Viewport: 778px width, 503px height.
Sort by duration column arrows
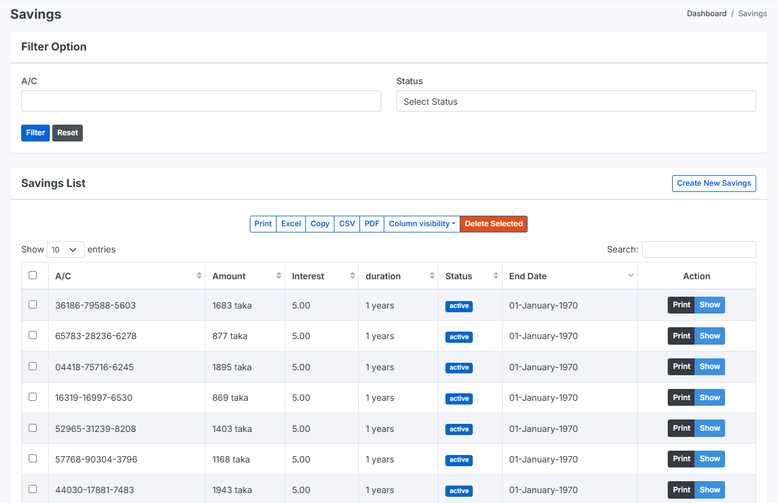432,275
